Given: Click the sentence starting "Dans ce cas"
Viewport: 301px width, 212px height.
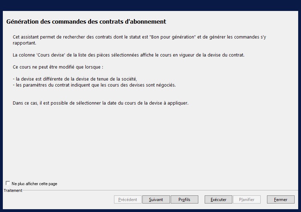Looking at the screenshot, I should coord(100,103).
